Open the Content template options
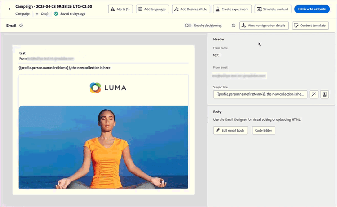The image size is (337, 207). tap(310, 26)
